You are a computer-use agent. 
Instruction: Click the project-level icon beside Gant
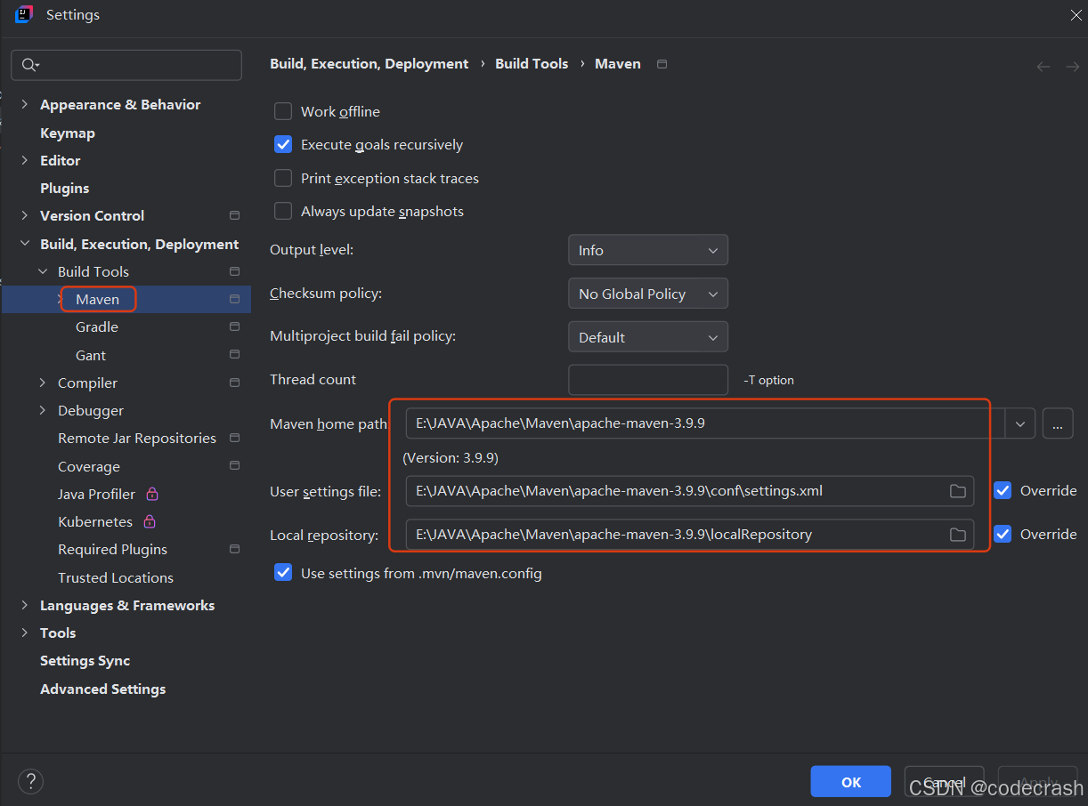click(x=234, y=354)
